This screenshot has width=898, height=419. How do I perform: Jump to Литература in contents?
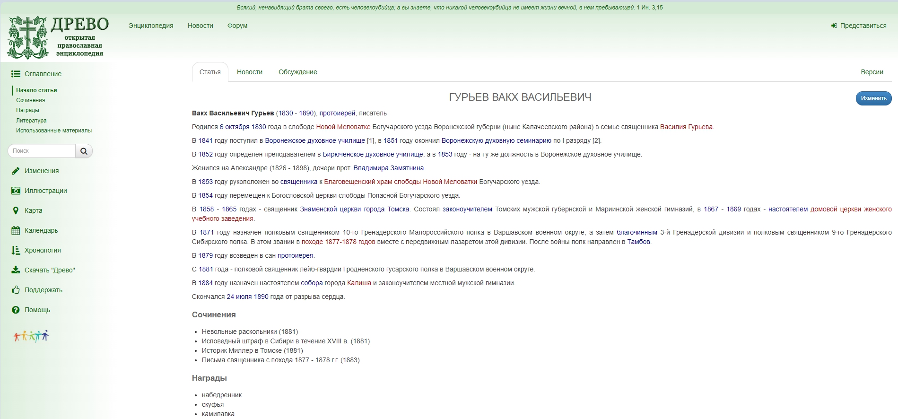pyautogui.click(x=31, y=121)
